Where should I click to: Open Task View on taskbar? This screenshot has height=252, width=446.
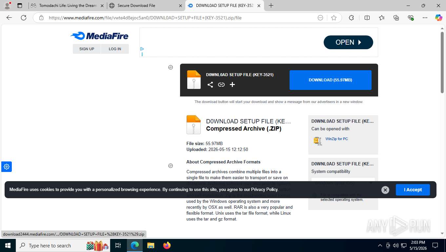[118, 245]
